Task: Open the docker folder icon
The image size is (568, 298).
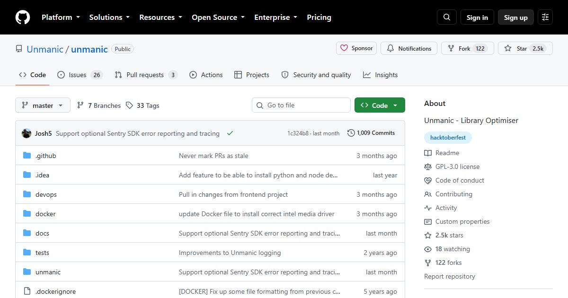Action: click(27, 214)
